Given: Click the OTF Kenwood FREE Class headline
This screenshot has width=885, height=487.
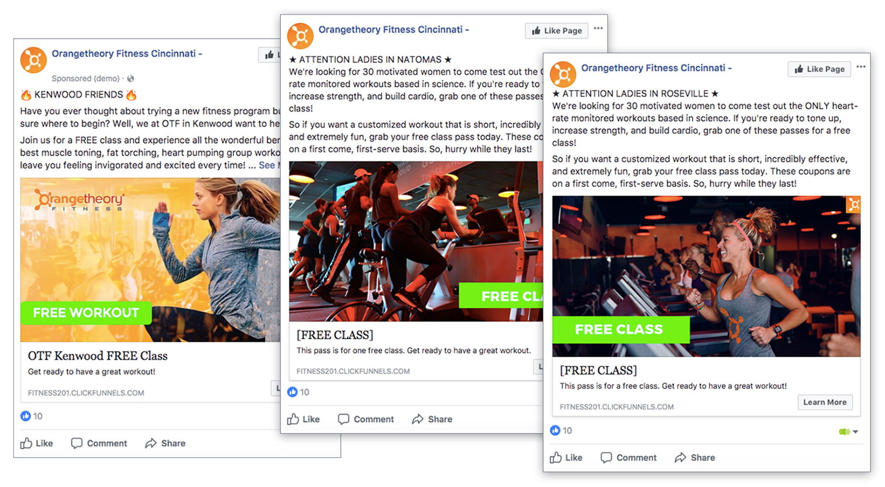Looking at the screenshot, I should [x=97, y=356].
